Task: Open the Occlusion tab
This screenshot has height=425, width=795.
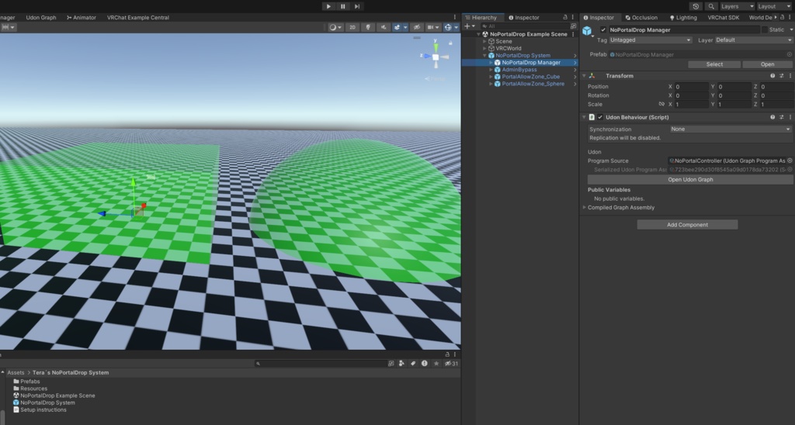Action: point(641,17)
